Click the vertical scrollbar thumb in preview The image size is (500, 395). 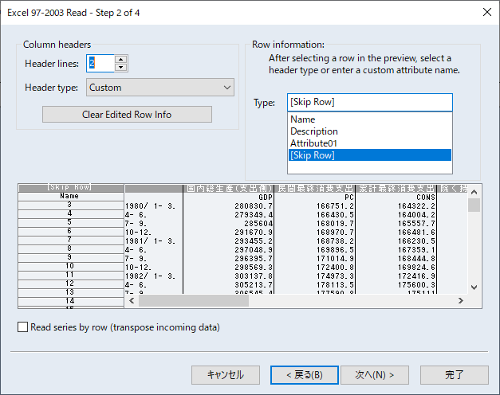pos(474,205)
